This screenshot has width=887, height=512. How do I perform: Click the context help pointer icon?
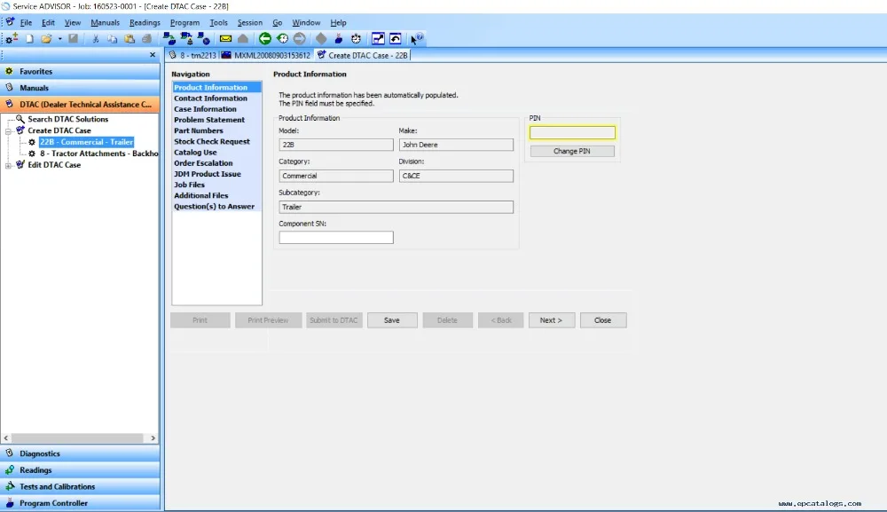click(x=416, y=38)
